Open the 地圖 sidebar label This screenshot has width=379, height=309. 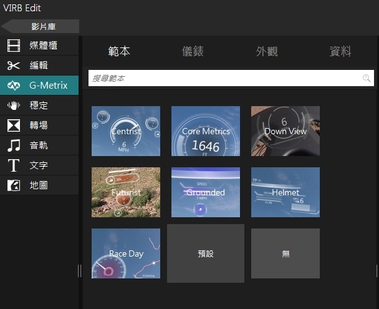tap(39, 185)
